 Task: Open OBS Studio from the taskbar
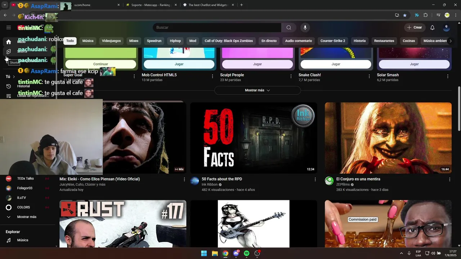click(x=257, y=253)
